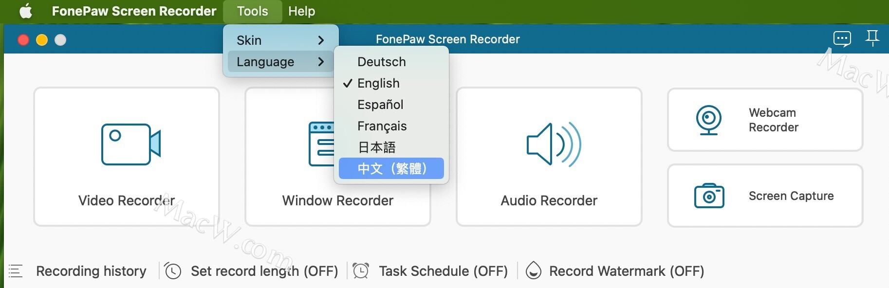
Task: Toggle Task Schedule (OFF)
Action: click(444, 271)
